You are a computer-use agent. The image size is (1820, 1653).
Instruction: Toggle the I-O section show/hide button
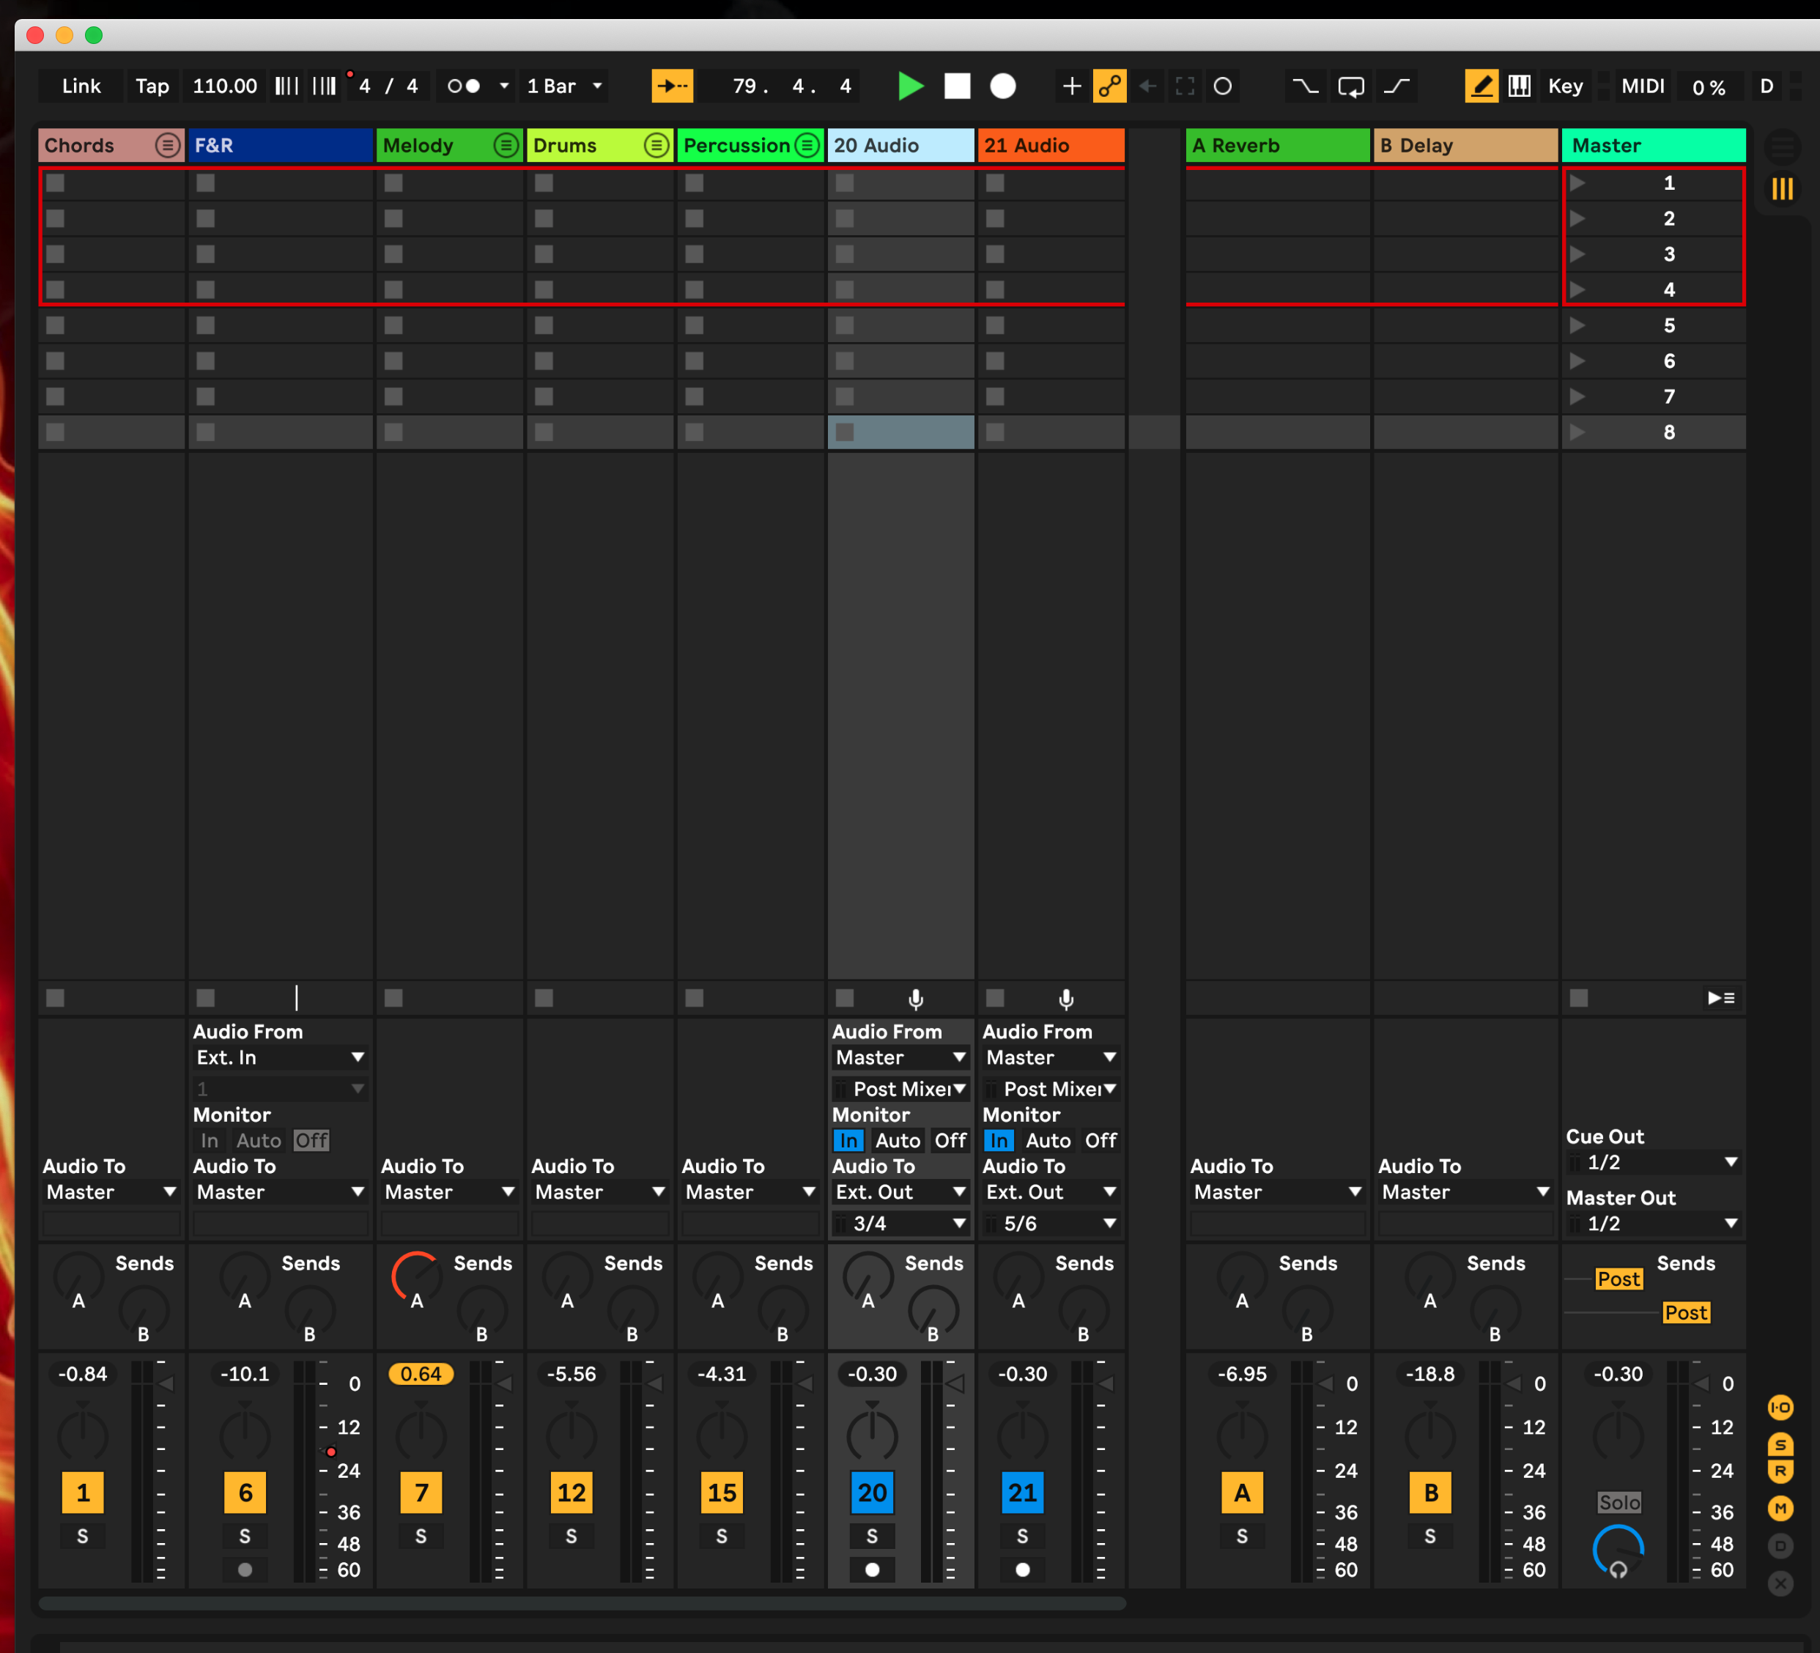click(1780, 1408)
